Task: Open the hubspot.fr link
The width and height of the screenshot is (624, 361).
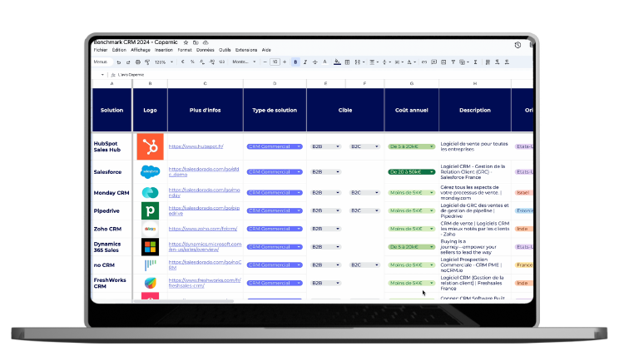Action: point(196,146)
